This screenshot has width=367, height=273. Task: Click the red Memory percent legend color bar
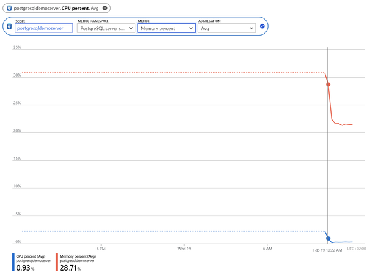tap(57, 263)
